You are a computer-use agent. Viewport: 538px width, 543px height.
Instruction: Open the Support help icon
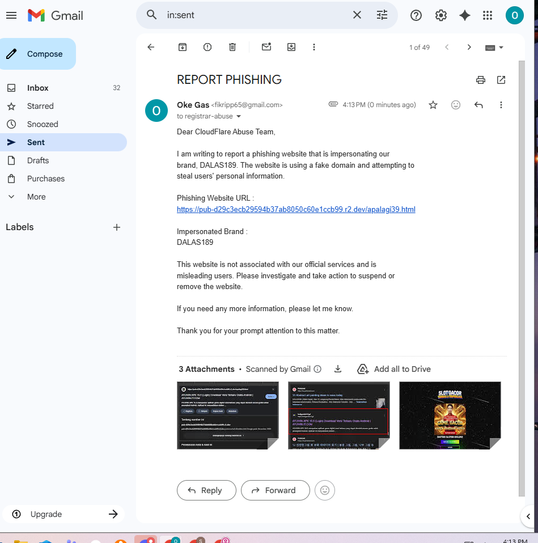(x=416, y=15)
